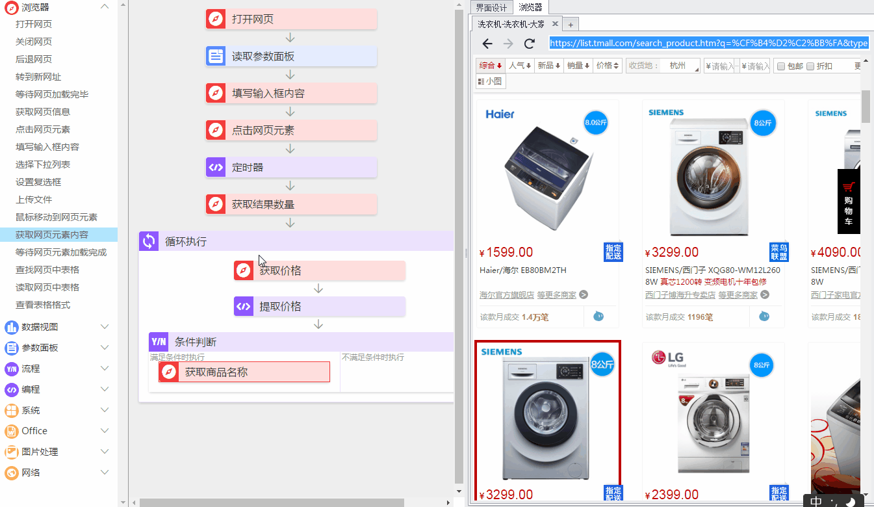Go forward in the embedded browser
874x507 pixels.
[x=508, y=44]
